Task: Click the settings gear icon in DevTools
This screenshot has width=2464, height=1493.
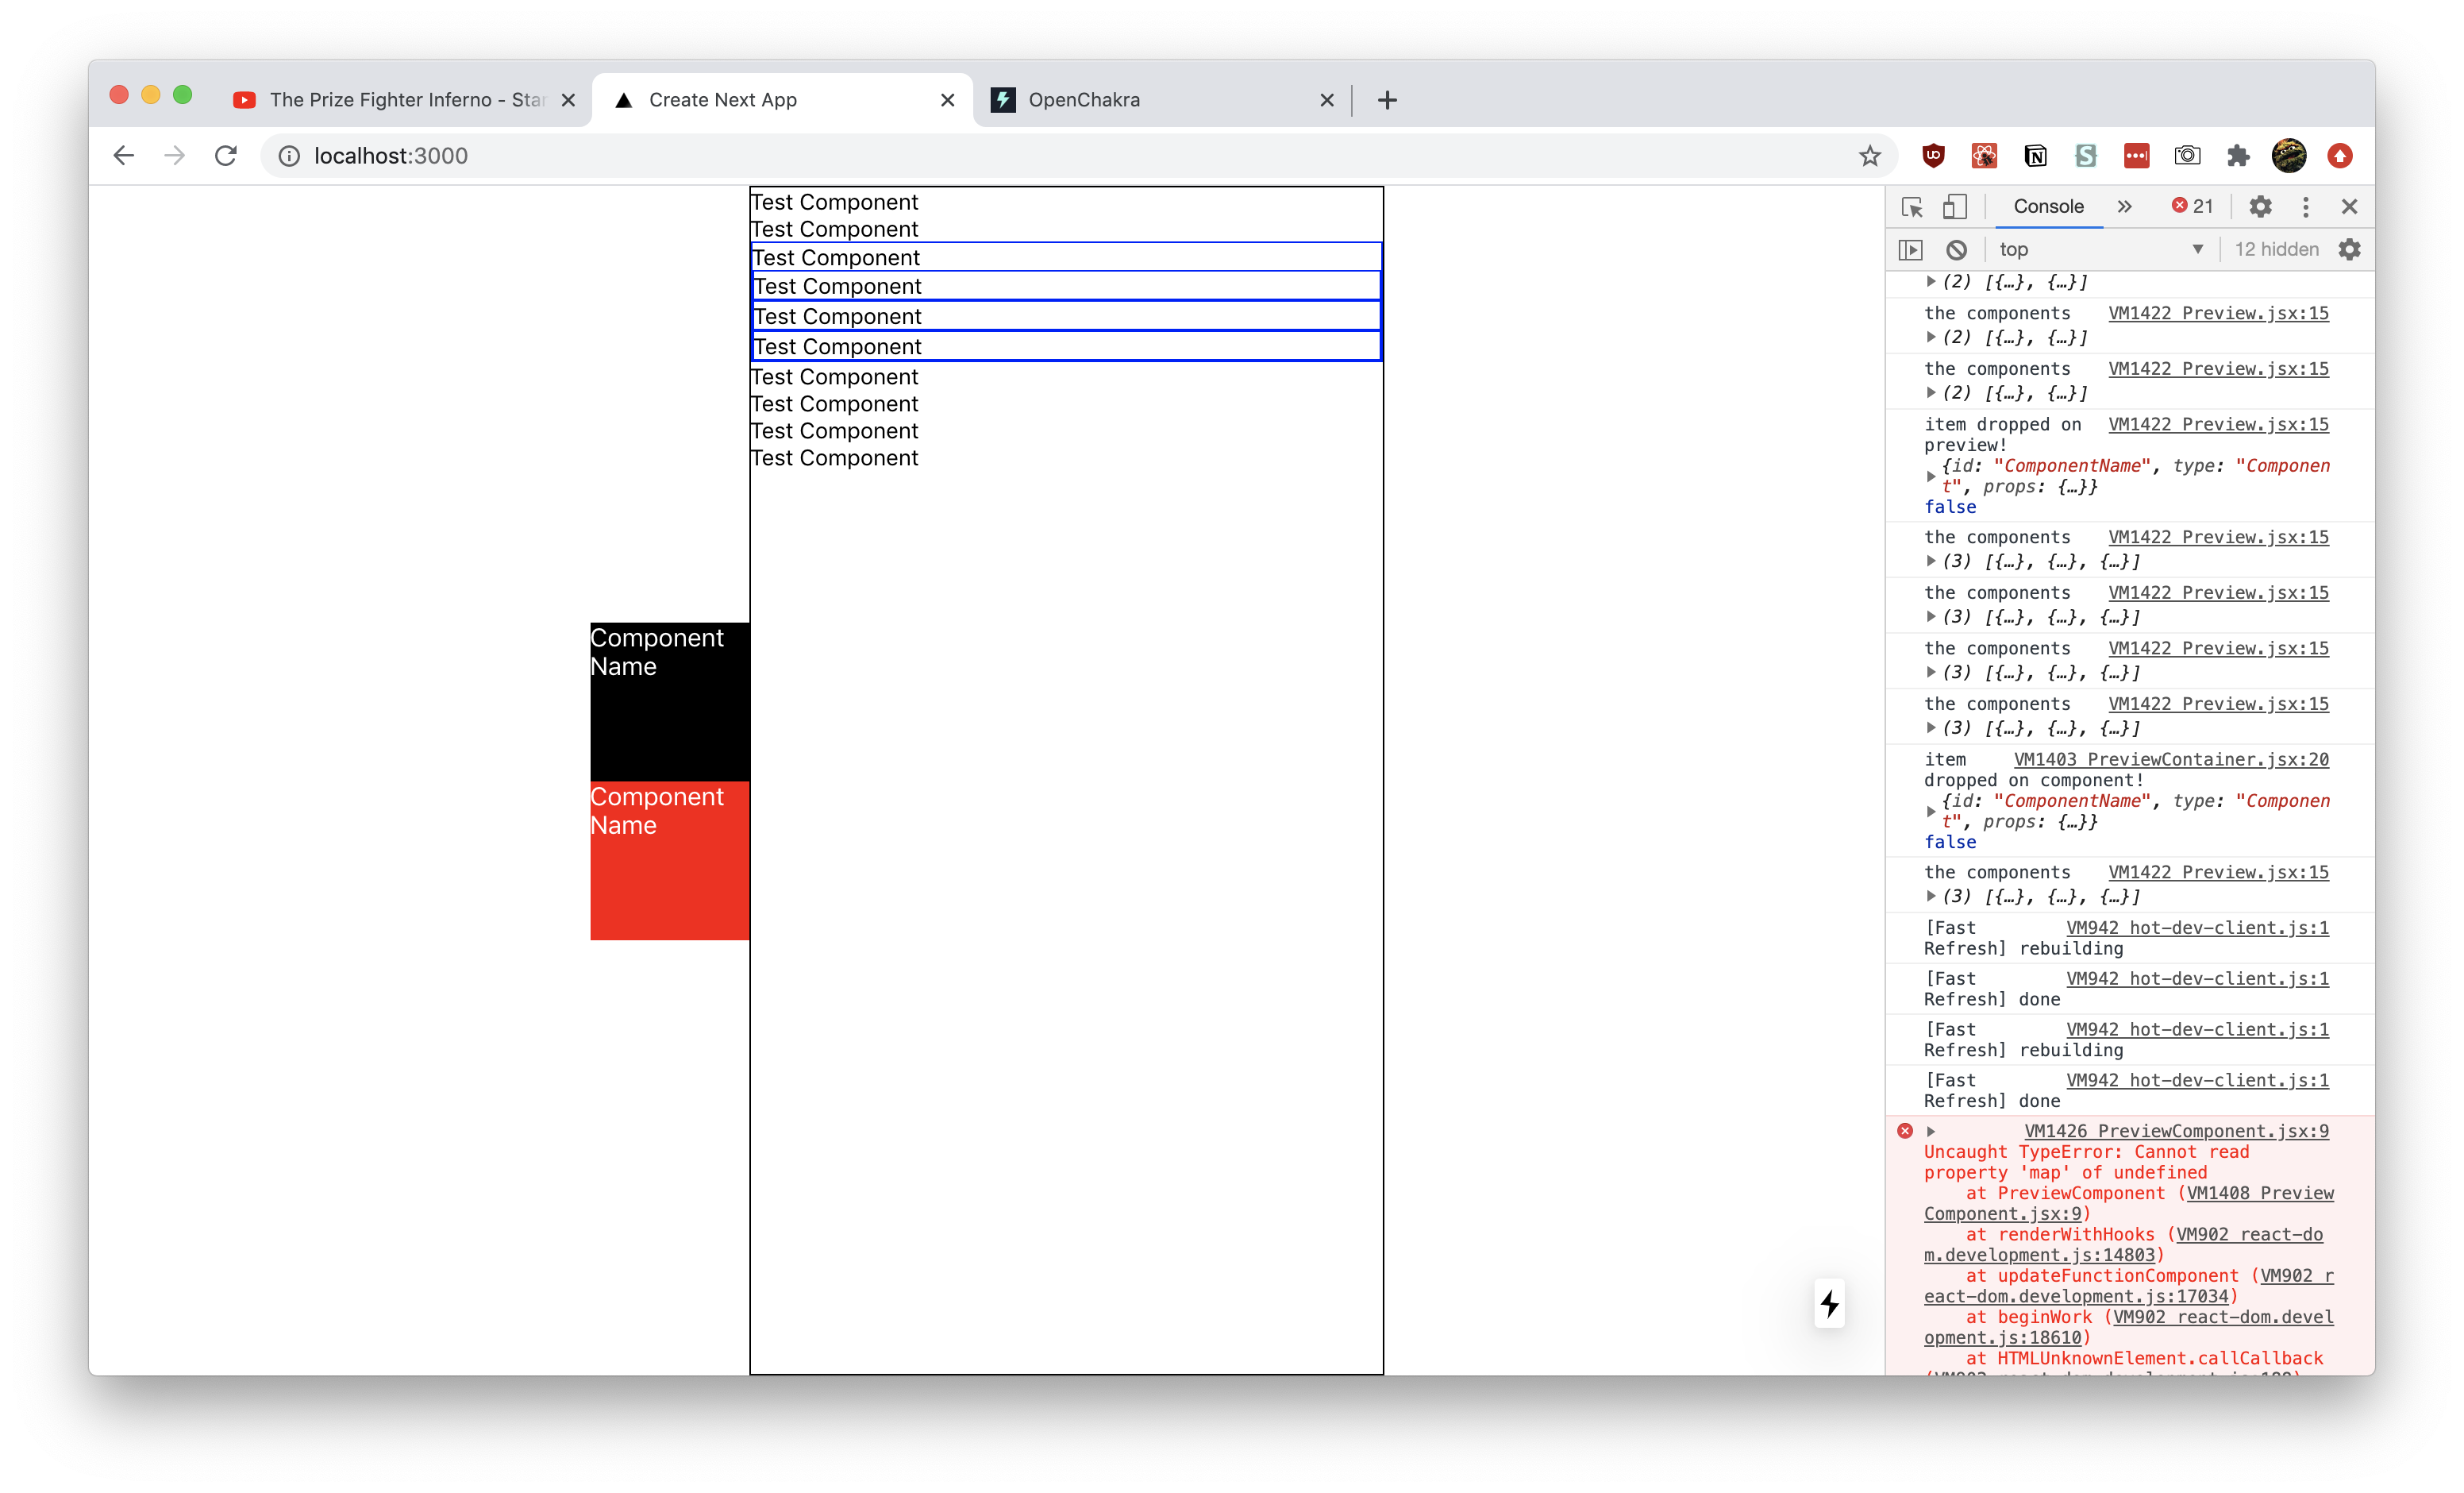Action: (2260, 206)
